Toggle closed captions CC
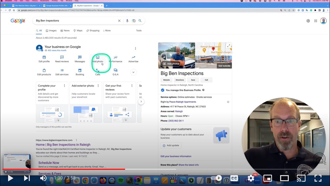Viewport: 330px width, 186px height. (x=234, y=178)
